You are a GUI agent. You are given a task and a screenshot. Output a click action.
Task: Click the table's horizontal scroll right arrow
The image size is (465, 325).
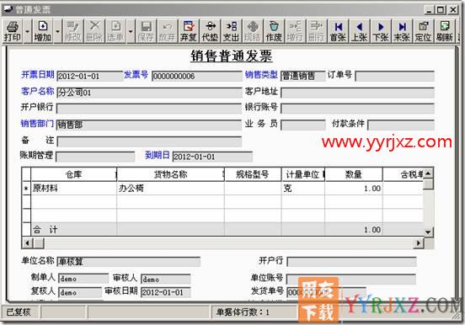pos(418,243)
